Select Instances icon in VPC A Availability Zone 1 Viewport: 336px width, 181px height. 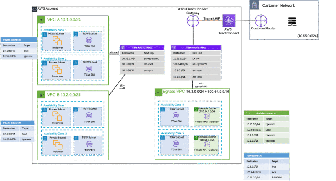[x=57, y=41]
